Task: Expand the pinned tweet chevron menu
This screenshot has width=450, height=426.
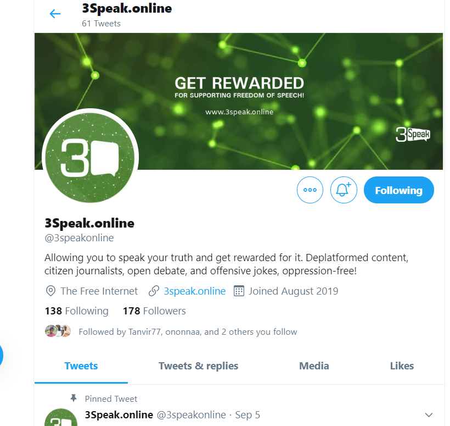Action: pyautogui.click(x=429, y=415)
